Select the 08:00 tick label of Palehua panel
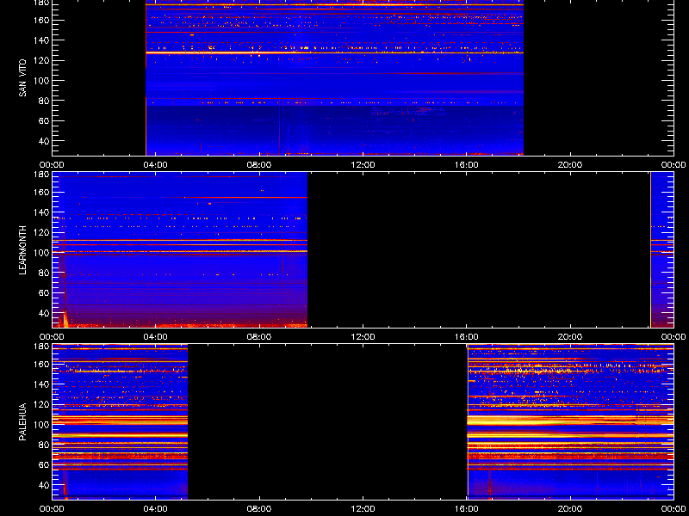The image size is (689, 516). pyautogui.click(x=259, y=509)
